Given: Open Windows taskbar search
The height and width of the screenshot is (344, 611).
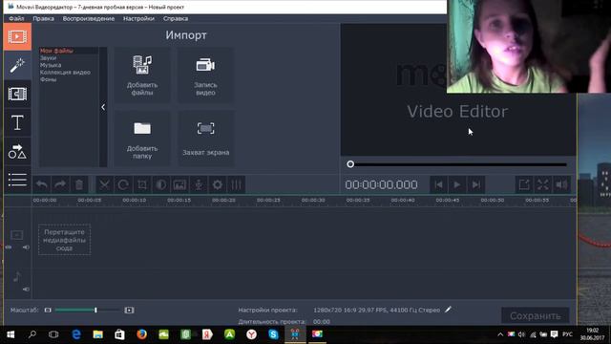Looking at the screenshot, I should pyautogui.click(x=32, y=334).
